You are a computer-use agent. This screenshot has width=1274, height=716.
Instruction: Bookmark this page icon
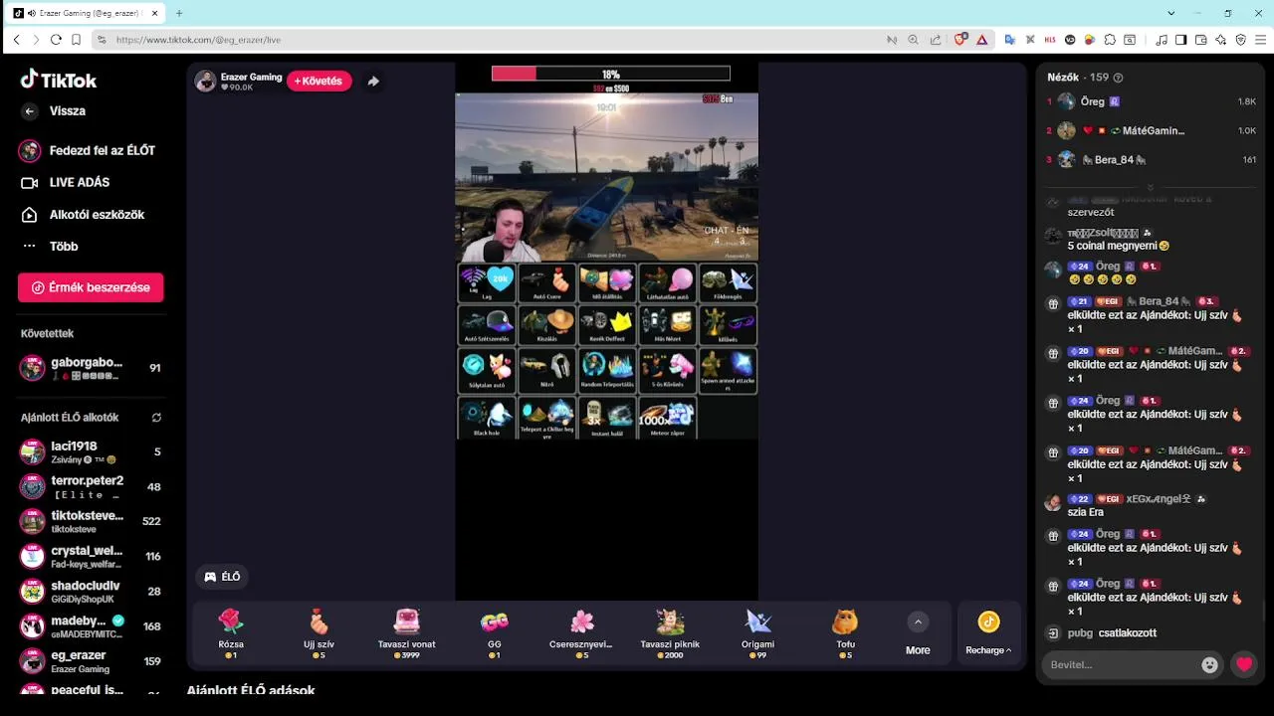pyautogui.click(x=76, y=40)
